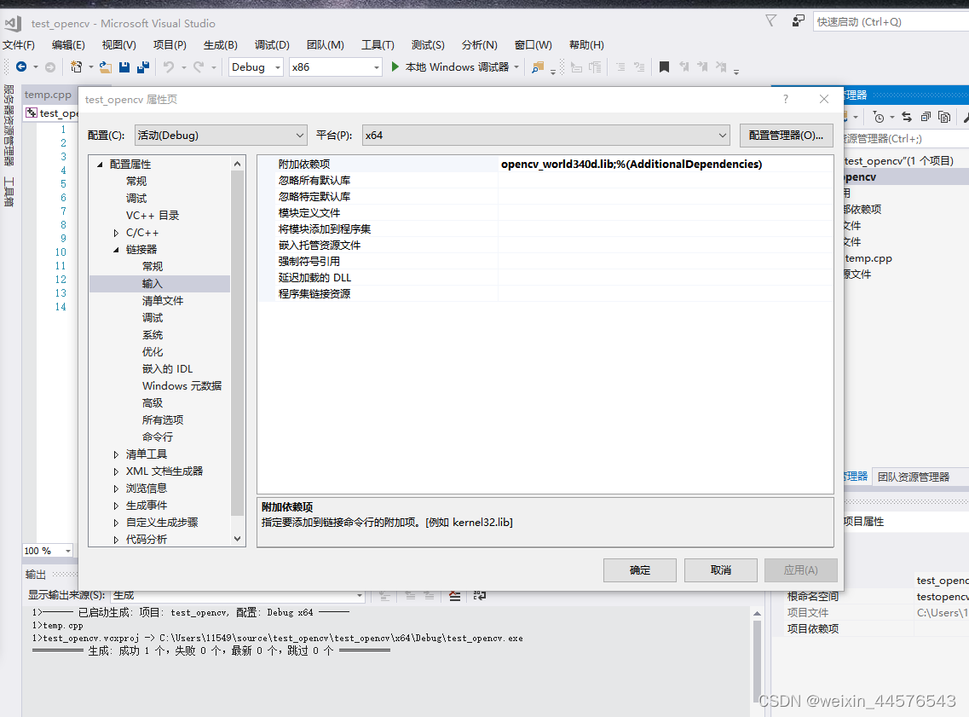Open the 生成(B) menu
The height and width of the screenshot is (717, 969).
[x=221, y=45]
